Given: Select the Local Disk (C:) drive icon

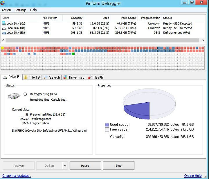Looking at the screenshot, I should coord(4,23).
